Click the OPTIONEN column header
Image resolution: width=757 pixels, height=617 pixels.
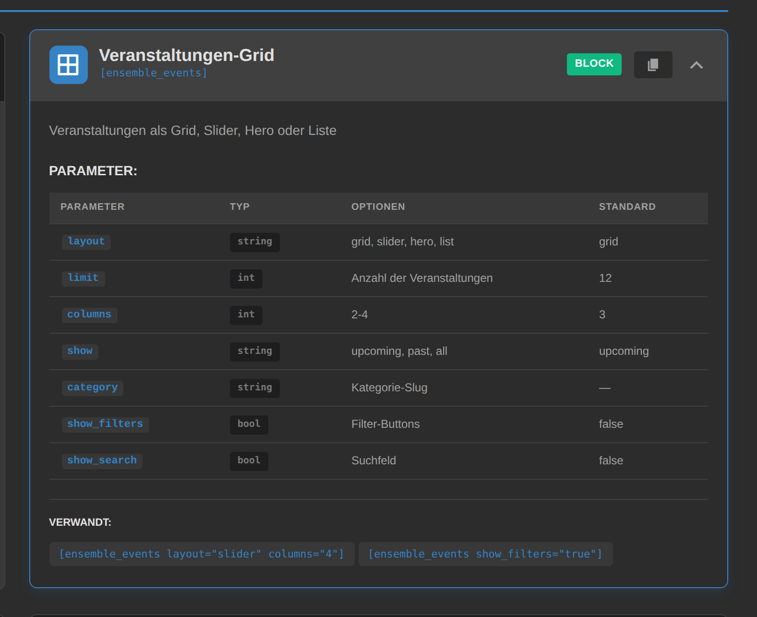[378, 206]
